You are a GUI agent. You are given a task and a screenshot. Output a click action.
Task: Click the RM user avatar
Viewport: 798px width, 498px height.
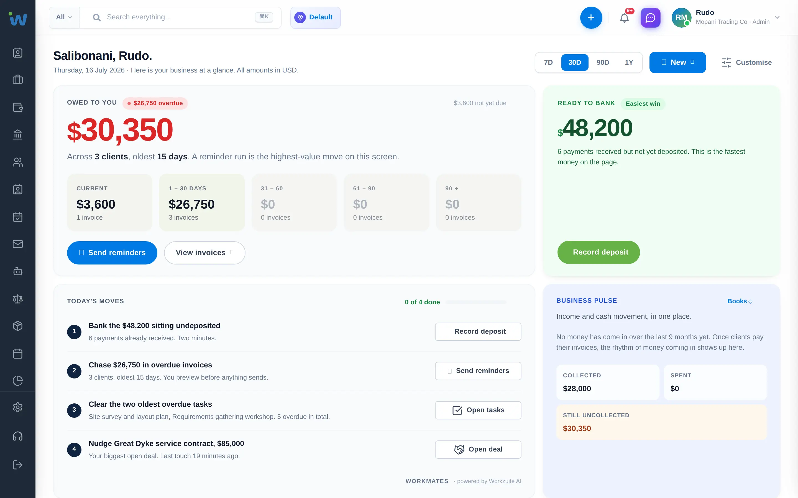click(681, 17)
